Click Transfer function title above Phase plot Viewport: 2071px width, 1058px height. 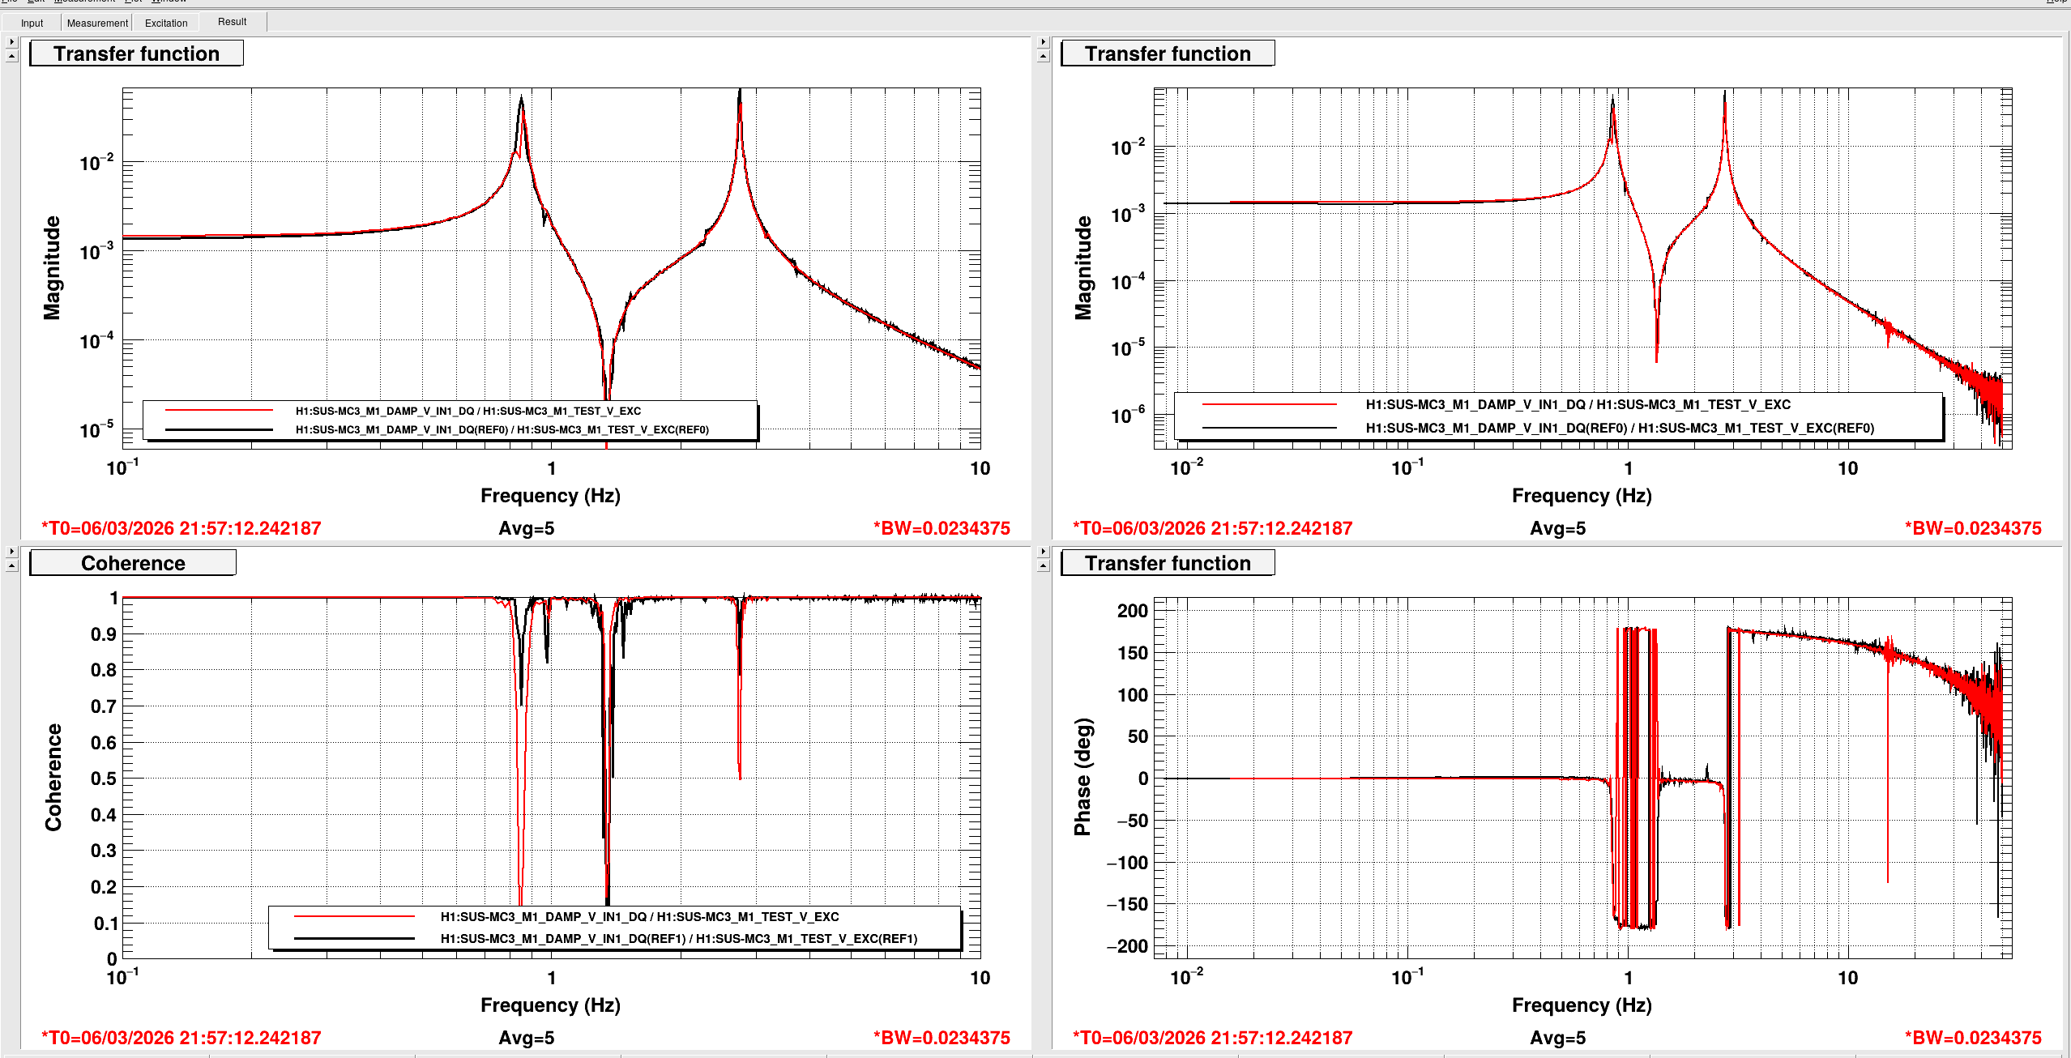tap(1167, 563)
